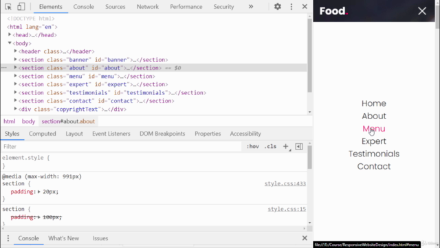The width and height of the screenshot is (440, 248).
Task: Open the drawer three-dot menu
Action: click(8, 238)
